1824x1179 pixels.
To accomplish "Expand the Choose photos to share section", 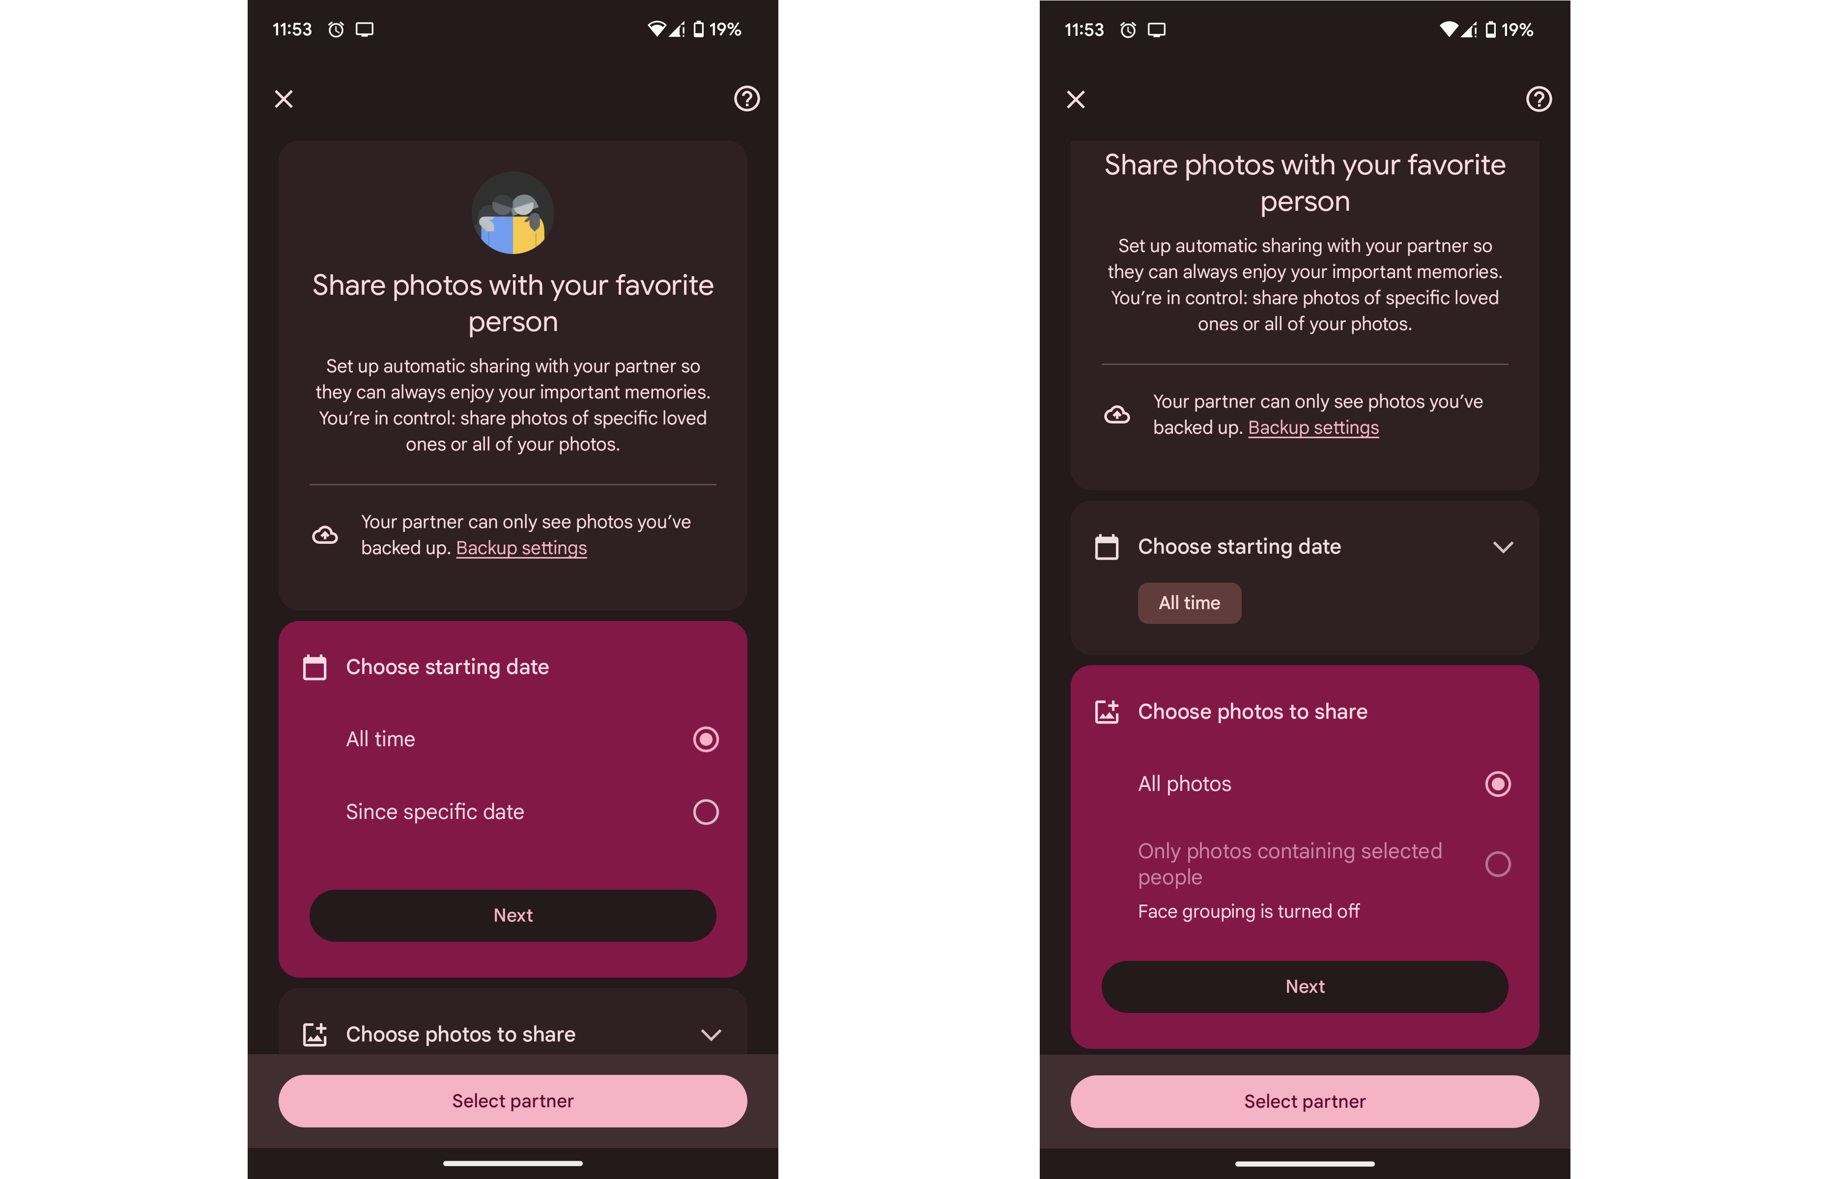I will (x=512, y=1033).
